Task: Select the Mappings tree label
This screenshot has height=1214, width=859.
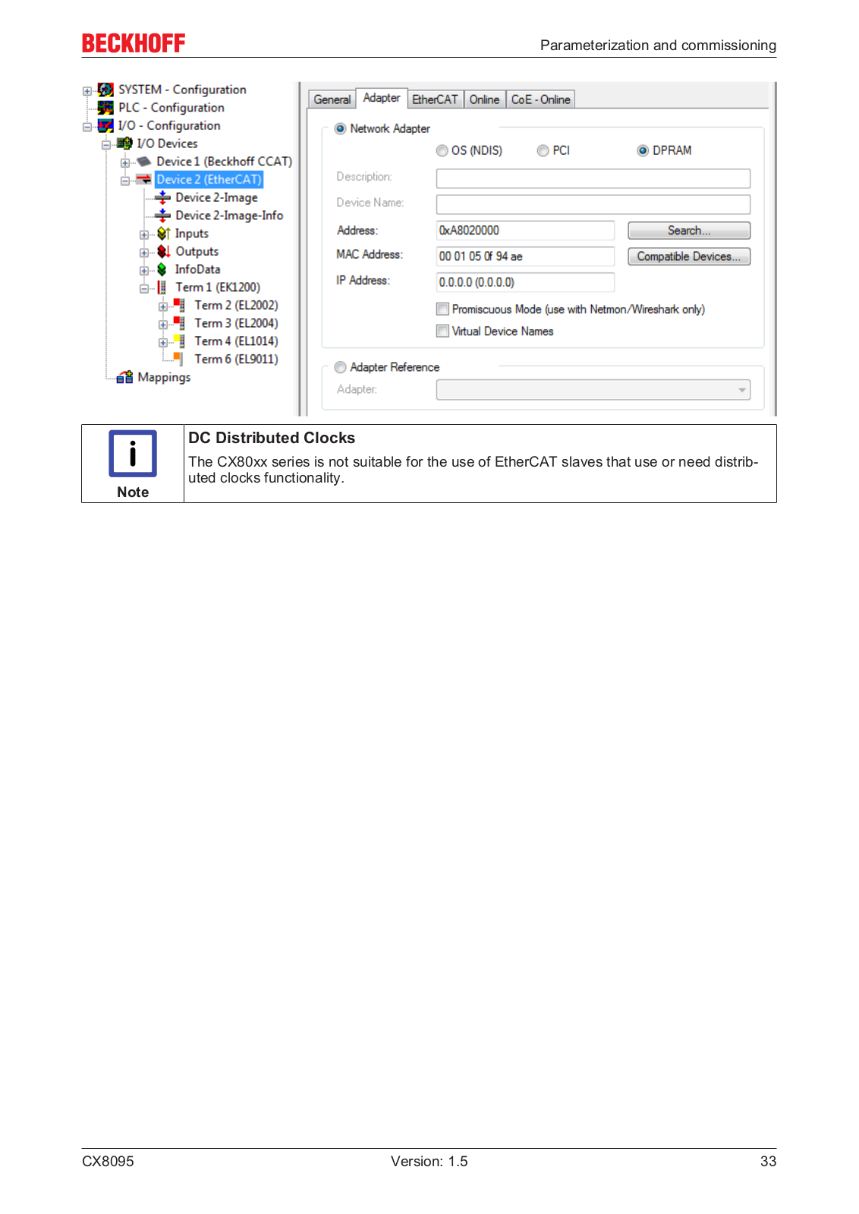Action: pyautogui.click(x=164, y=377)
